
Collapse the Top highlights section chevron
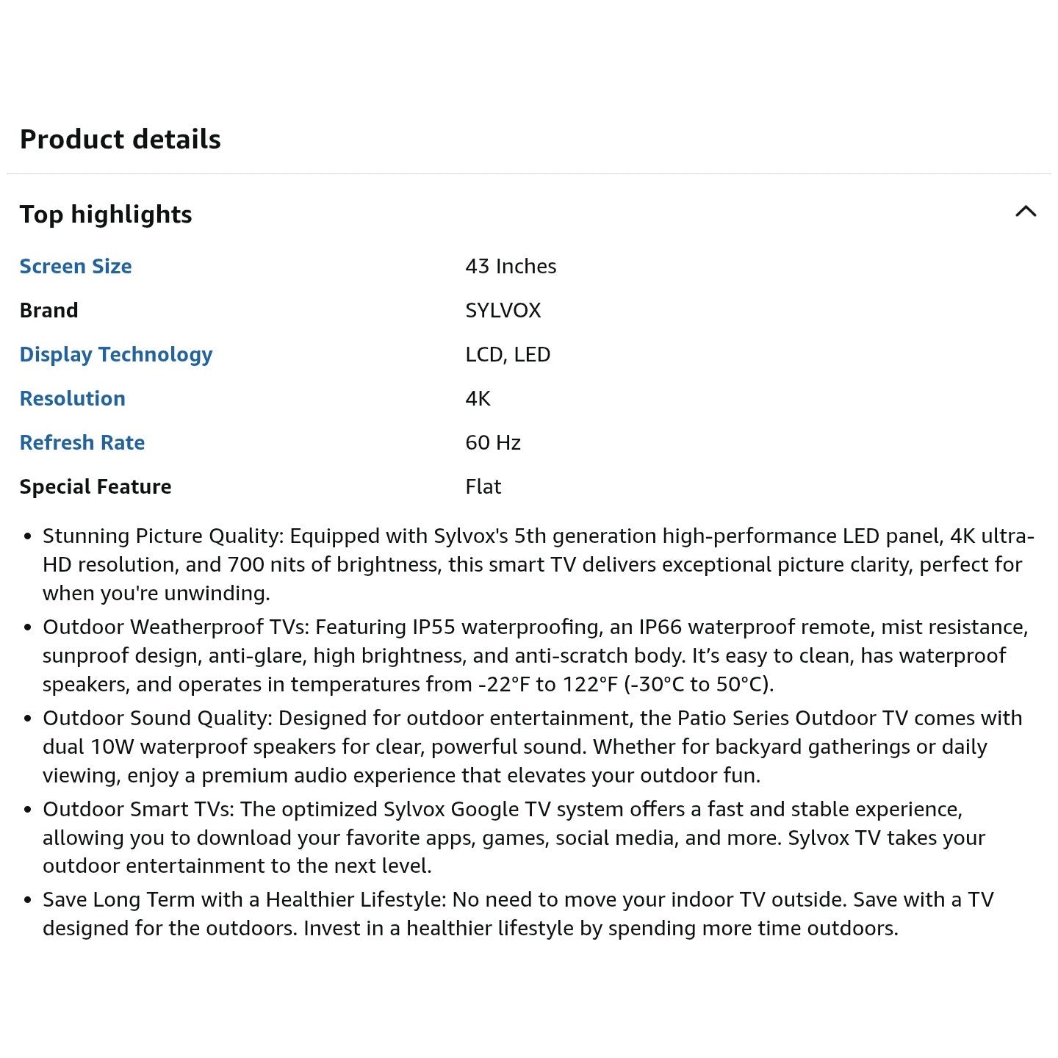tap(1026, 212)
